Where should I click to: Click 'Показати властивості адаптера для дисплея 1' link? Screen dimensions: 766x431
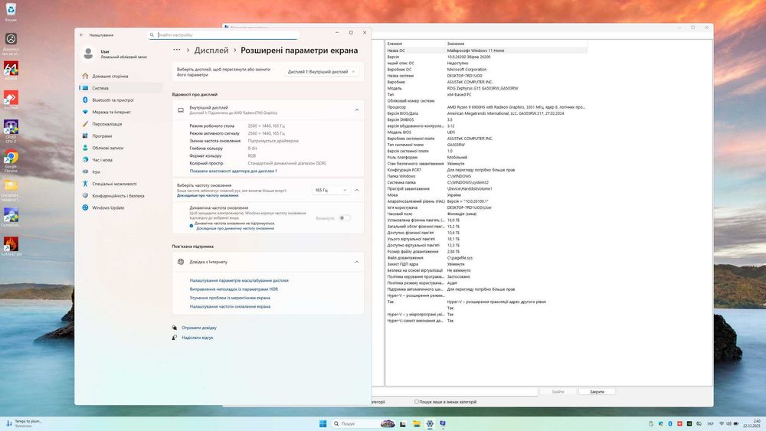coord(233,171)
